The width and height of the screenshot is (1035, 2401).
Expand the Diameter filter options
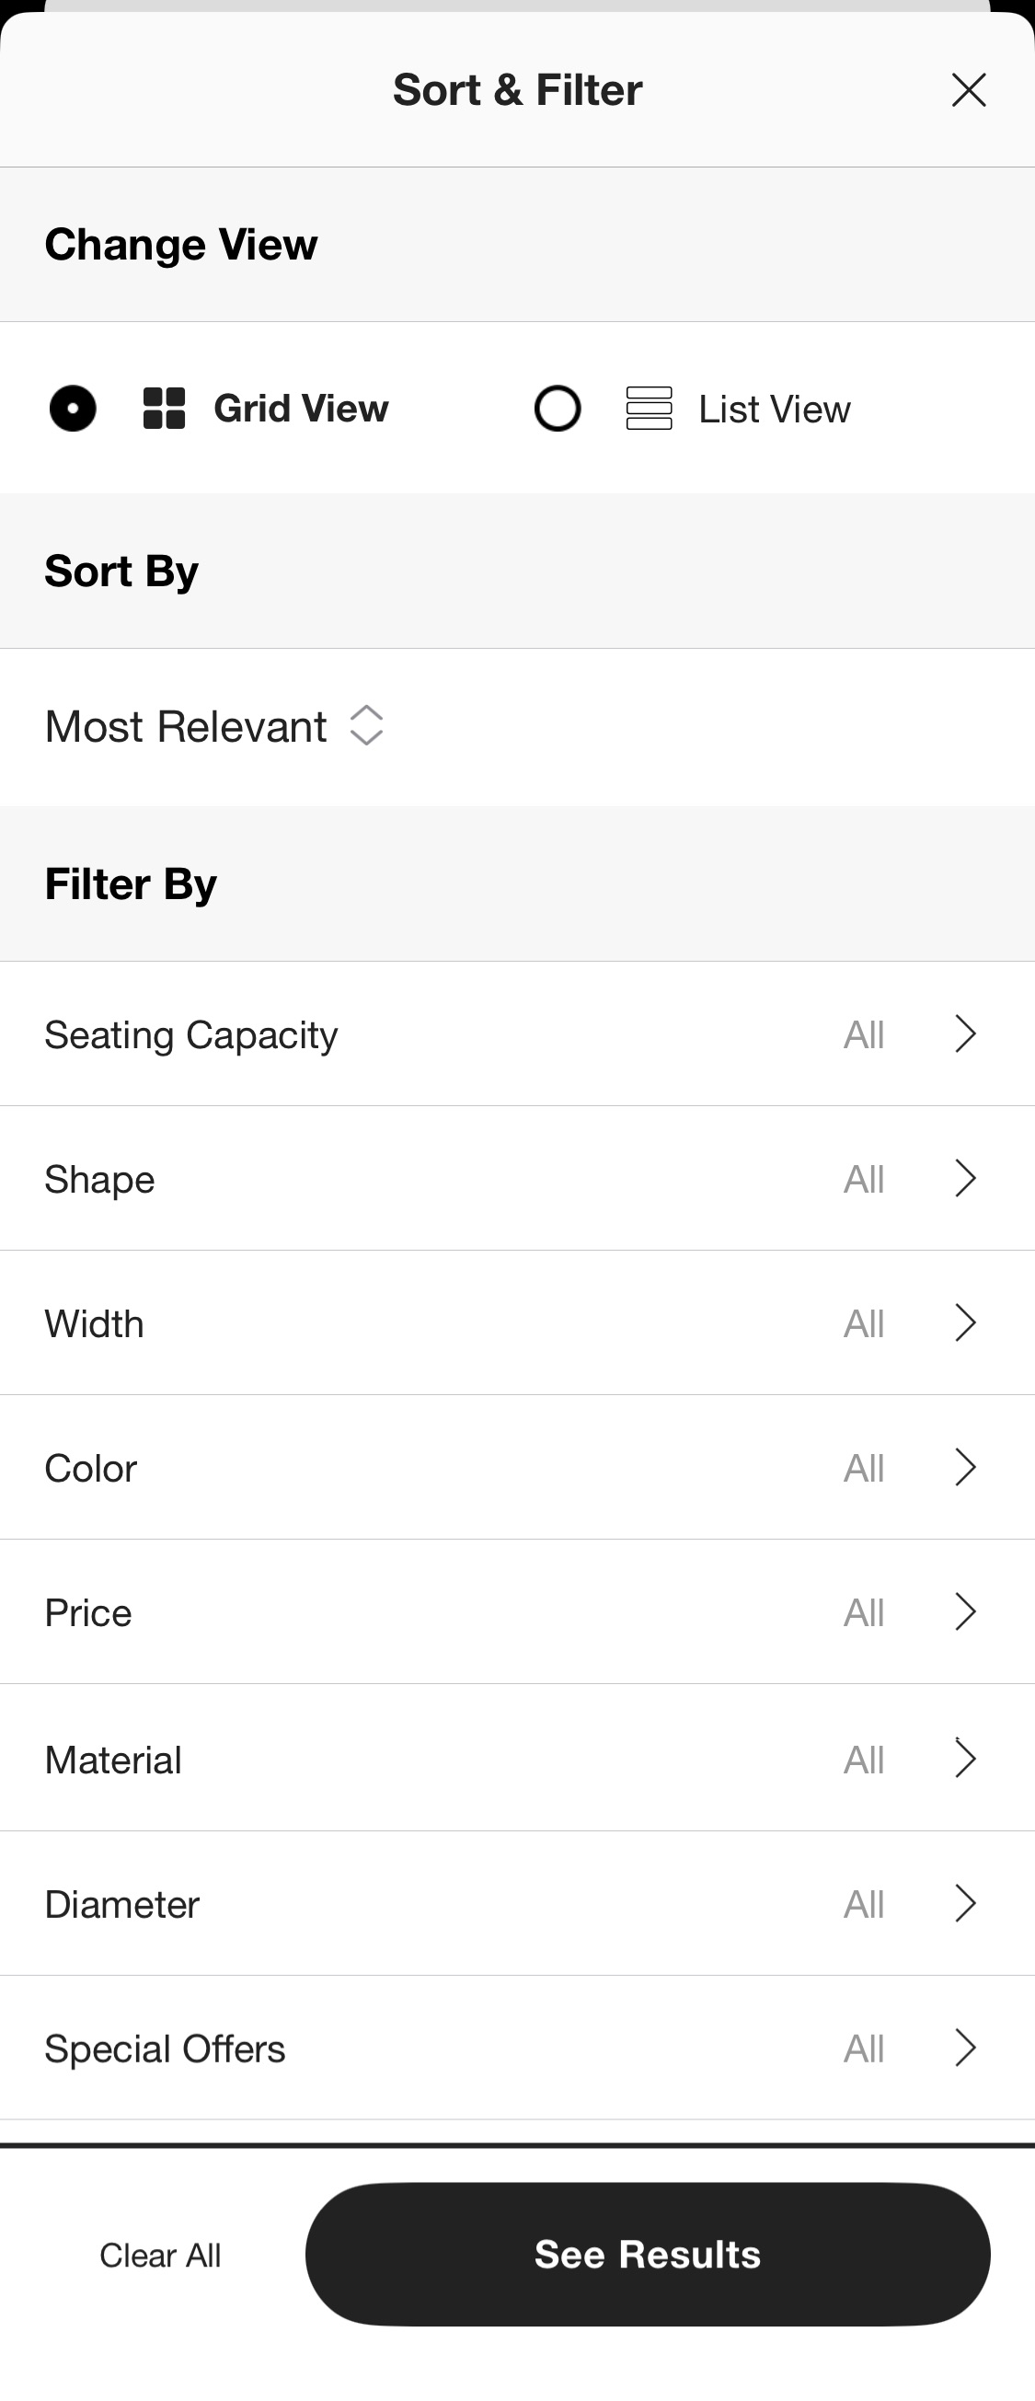(965, 1903)
